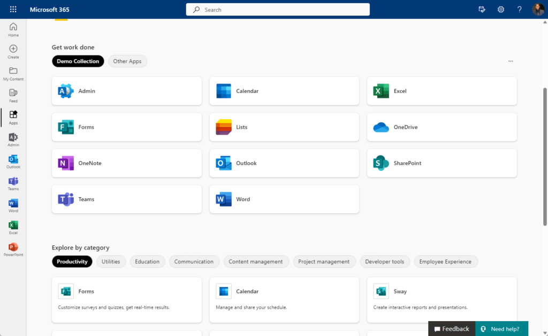Open My Content folder in sidebar
The height and width of the screenshot is (336, 548).
point(13,74)
